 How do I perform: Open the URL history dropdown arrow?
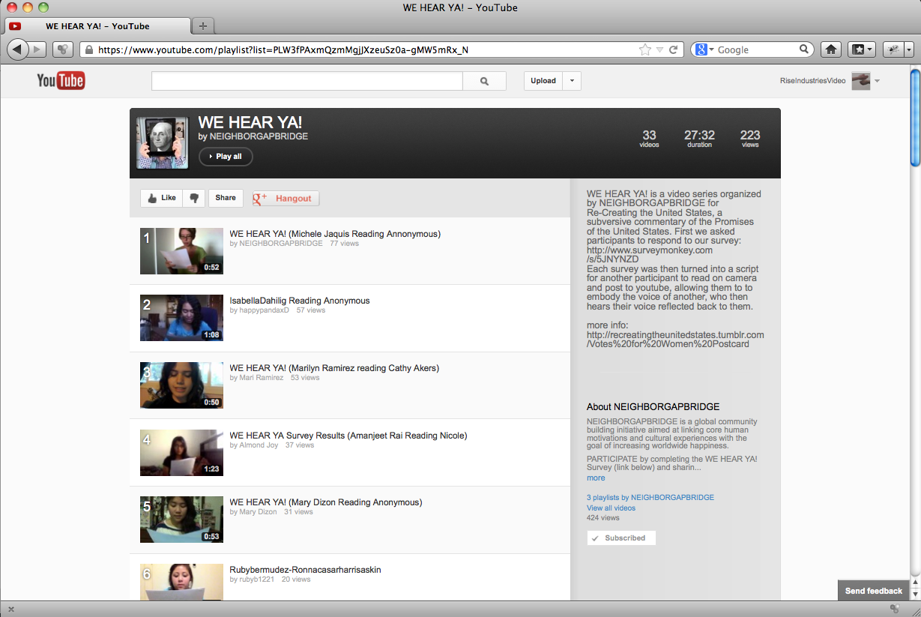click(x=659, y=49)
